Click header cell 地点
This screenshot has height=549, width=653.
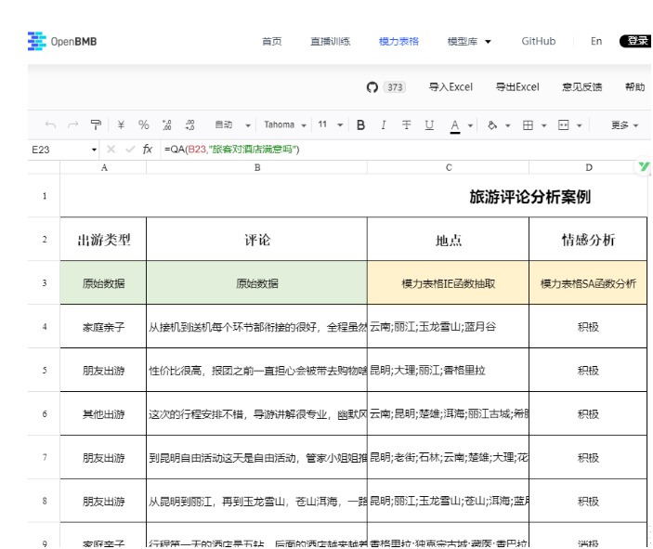(x=448, y=240)
